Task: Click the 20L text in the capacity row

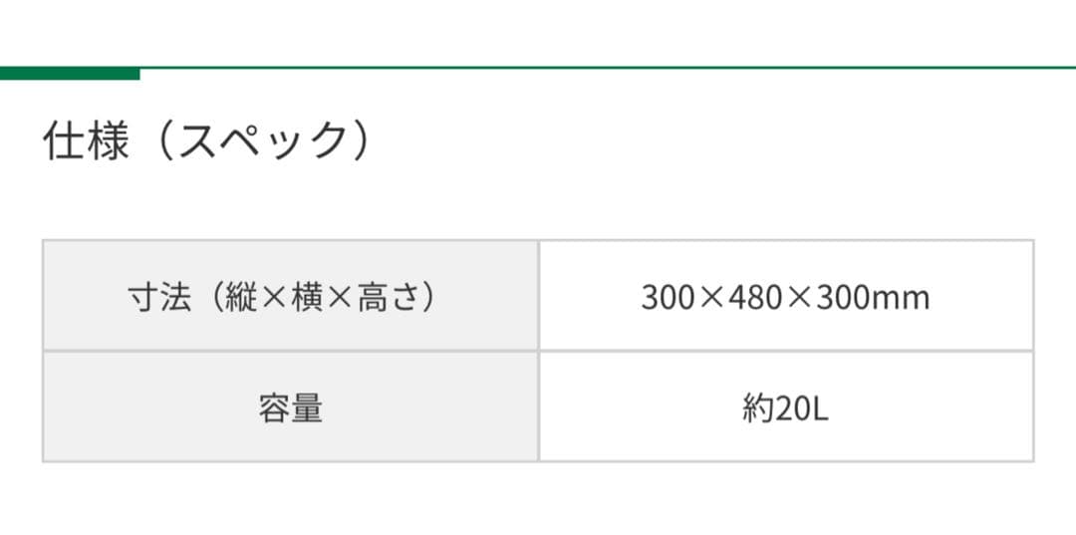Action: pos(800,408)
